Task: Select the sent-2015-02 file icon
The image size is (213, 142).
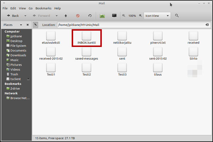Action: [x=158, y=52]
